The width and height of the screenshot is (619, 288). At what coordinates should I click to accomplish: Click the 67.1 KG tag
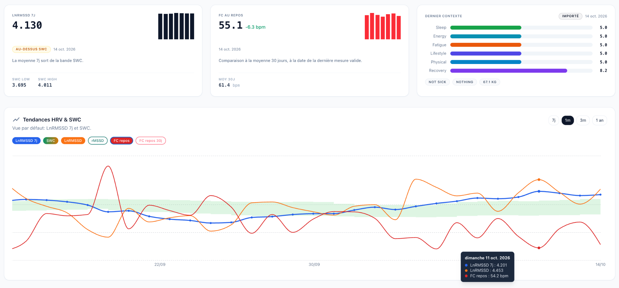click(x=490, y=82)
